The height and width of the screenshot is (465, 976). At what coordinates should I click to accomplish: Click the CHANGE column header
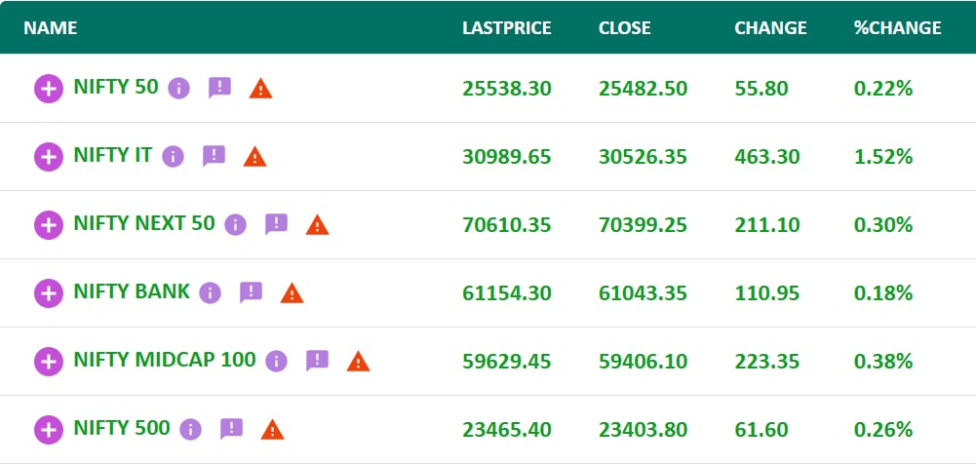pyautogui.click(x=770, y=28)
